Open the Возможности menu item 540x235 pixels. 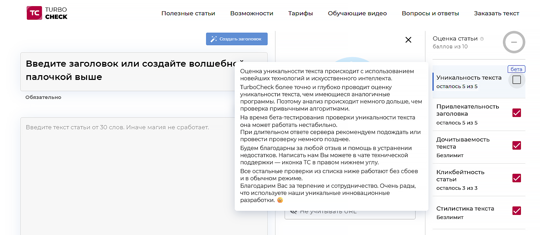[252, 13]
